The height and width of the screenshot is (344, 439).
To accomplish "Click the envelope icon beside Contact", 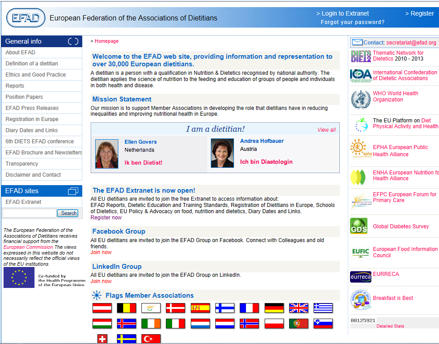I will pyautogui.click(x=357, y=42).
